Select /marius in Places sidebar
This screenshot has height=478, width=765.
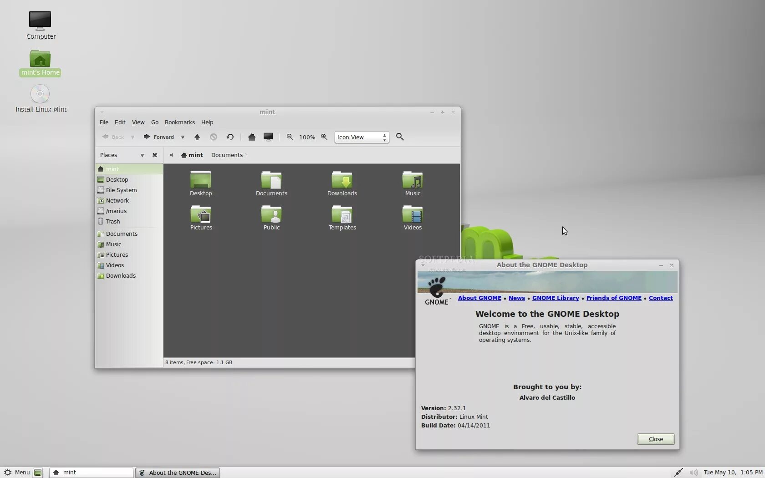(x=129, y=211)
